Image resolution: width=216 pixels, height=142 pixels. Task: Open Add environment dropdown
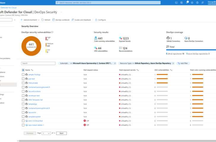tap(30, 20)
